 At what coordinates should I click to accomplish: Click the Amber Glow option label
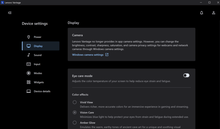click(x=88, y=123)
